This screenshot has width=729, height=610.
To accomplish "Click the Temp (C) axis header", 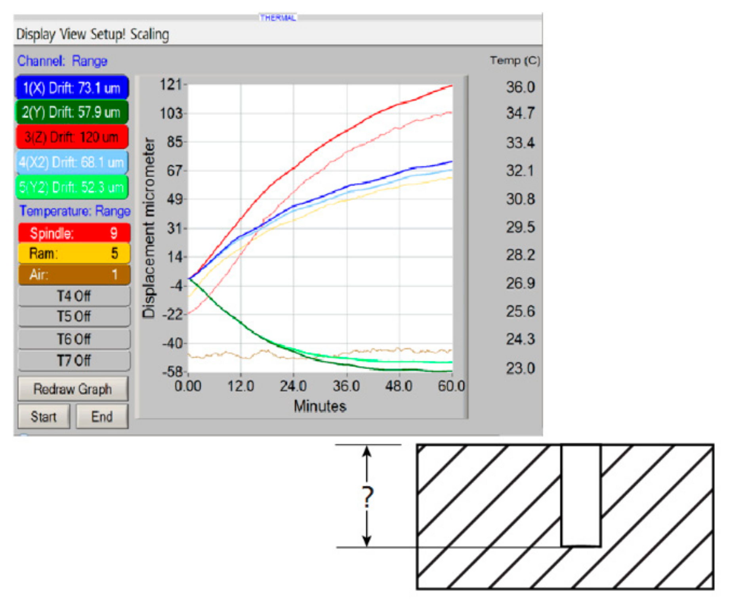I will [x=515, y=61].
